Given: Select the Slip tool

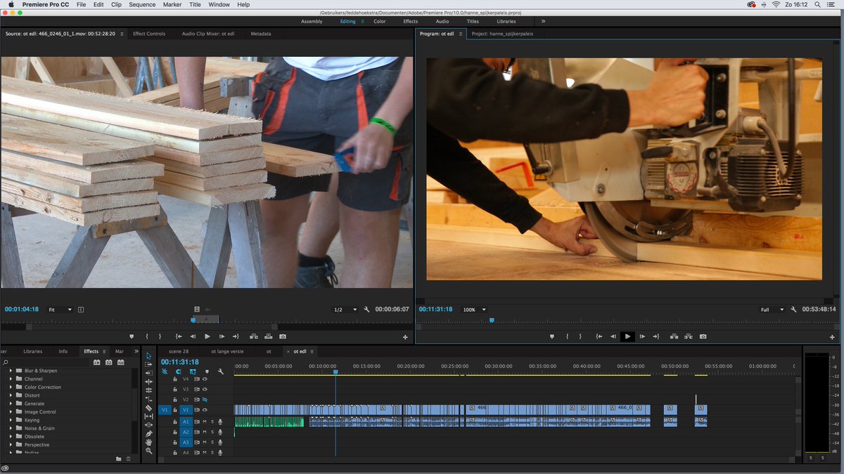Looking at the screenshot, I should [x=148, y=416].
